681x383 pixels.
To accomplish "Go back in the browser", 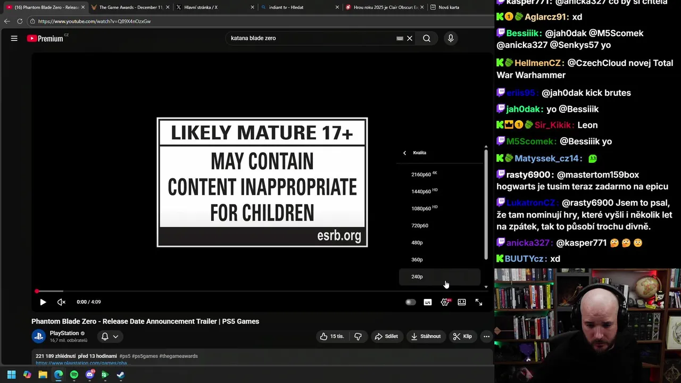I will click(7, 21).
